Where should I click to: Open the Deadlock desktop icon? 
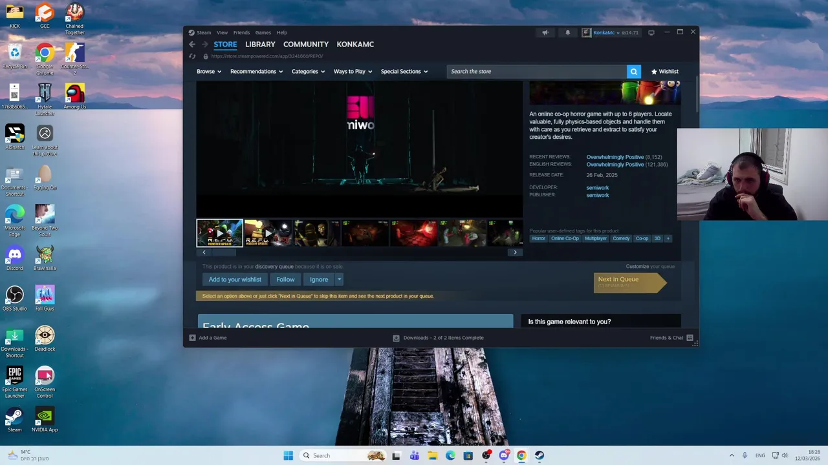point(45,339)
